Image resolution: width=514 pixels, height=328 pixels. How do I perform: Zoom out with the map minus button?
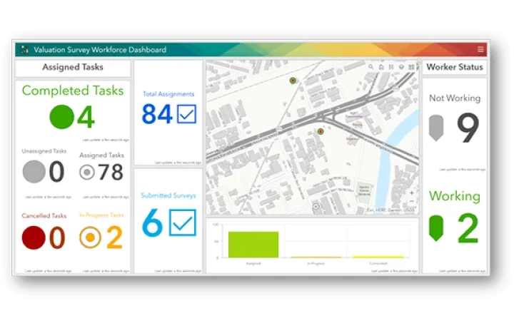(412, 201)
